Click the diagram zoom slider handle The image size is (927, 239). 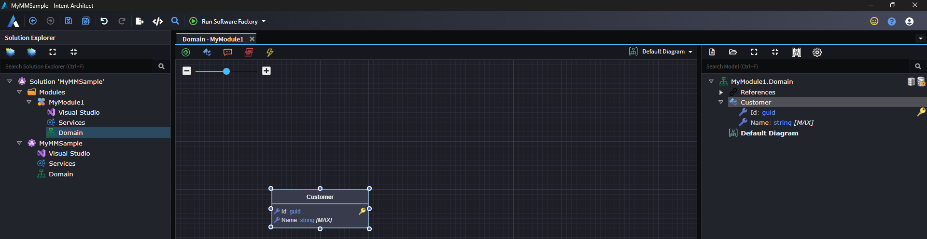pyautogui.click(x=226, y=71)
